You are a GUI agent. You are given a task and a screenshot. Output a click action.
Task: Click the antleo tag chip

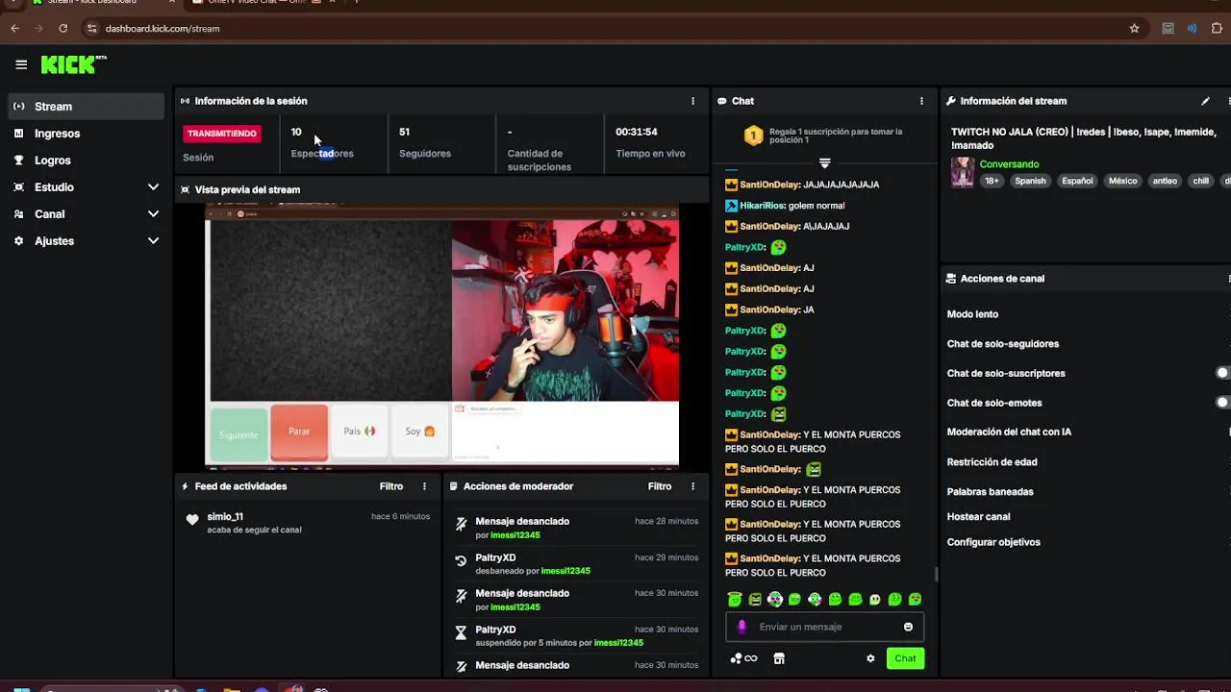[x=1165, y=181]
